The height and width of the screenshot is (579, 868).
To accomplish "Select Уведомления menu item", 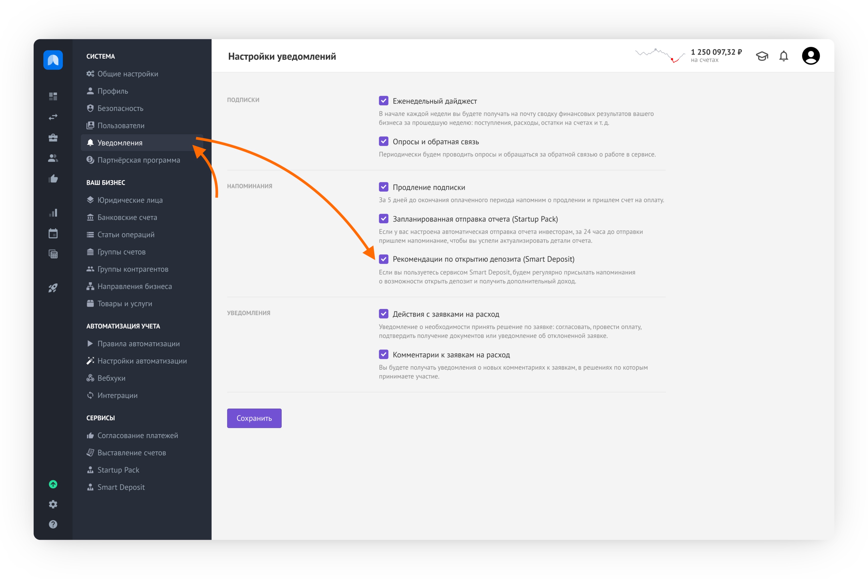I will (x=142, y=143).
